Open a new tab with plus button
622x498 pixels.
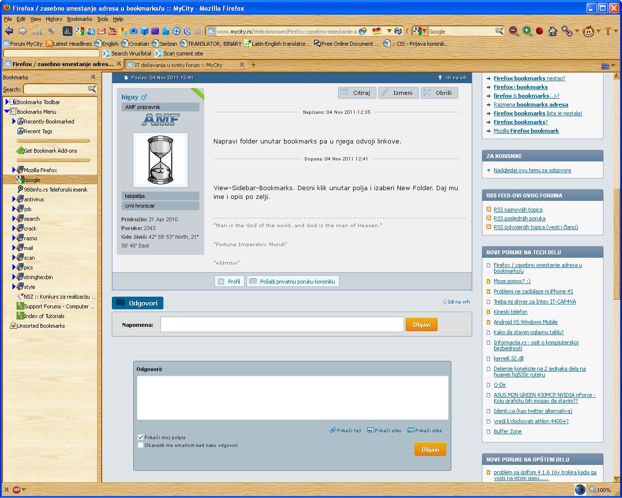253,64
